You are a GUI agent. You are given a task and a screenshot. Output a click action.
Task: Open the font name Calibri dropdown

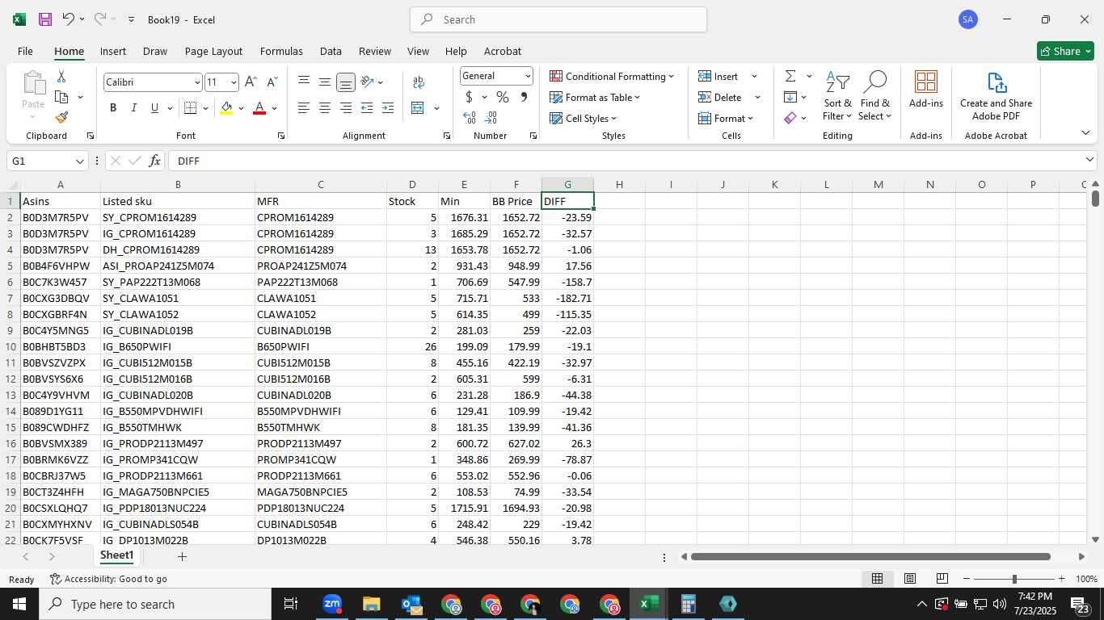point(196,82)
